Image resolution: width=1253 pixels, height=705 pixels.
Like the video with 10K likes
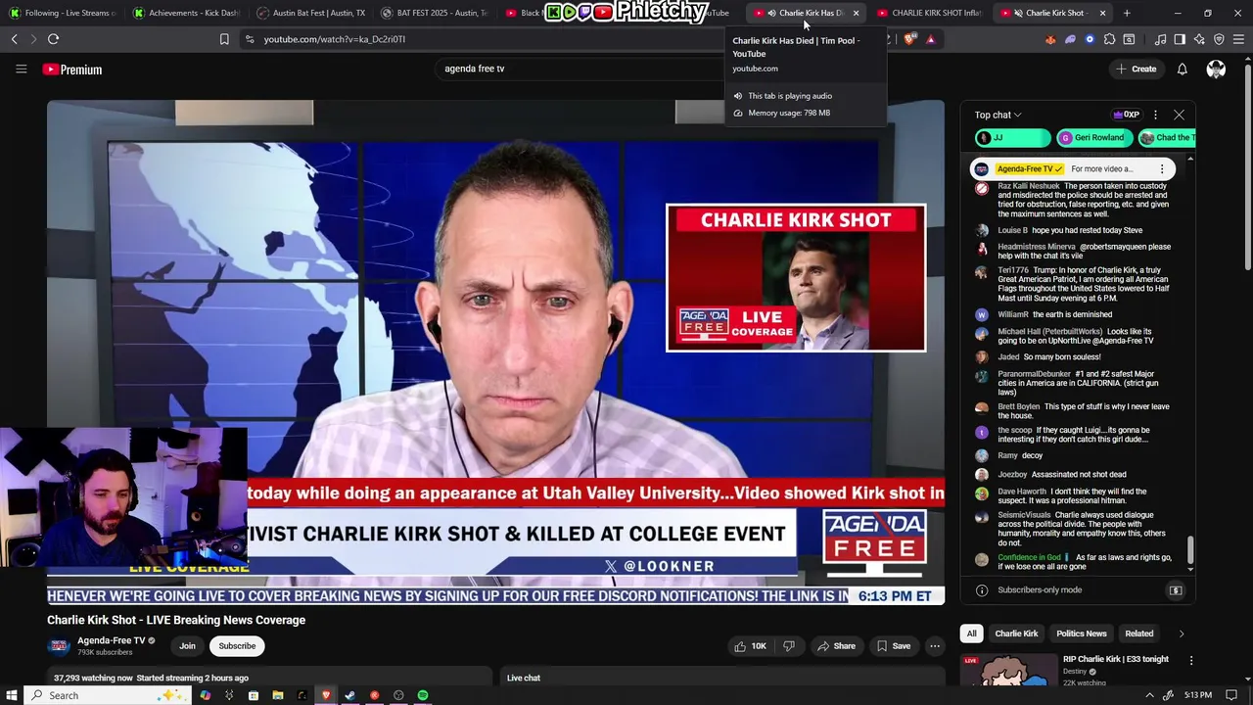(x=752, y=646)
